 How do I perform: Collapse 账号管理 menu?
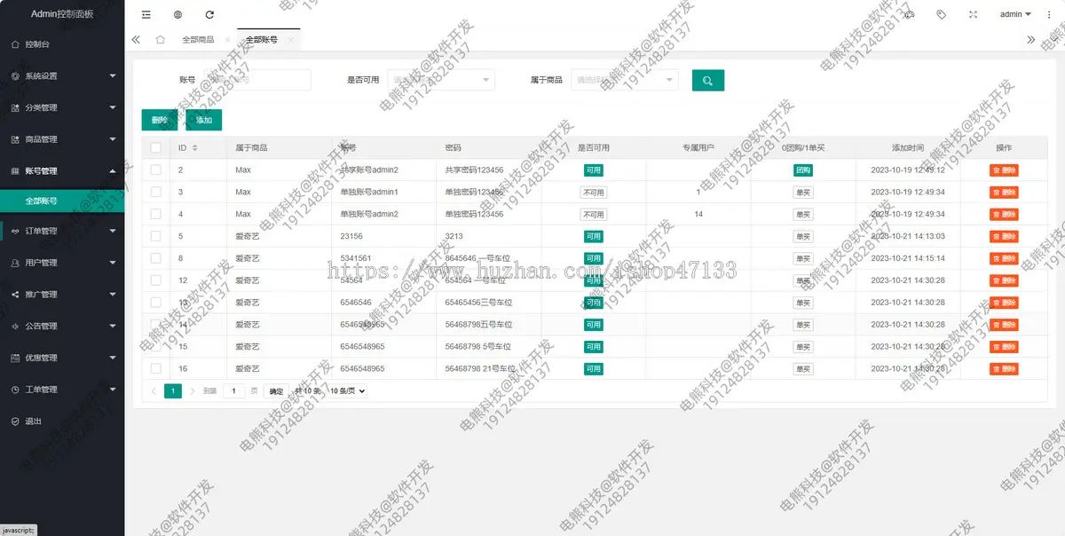(x=62, y=170)
